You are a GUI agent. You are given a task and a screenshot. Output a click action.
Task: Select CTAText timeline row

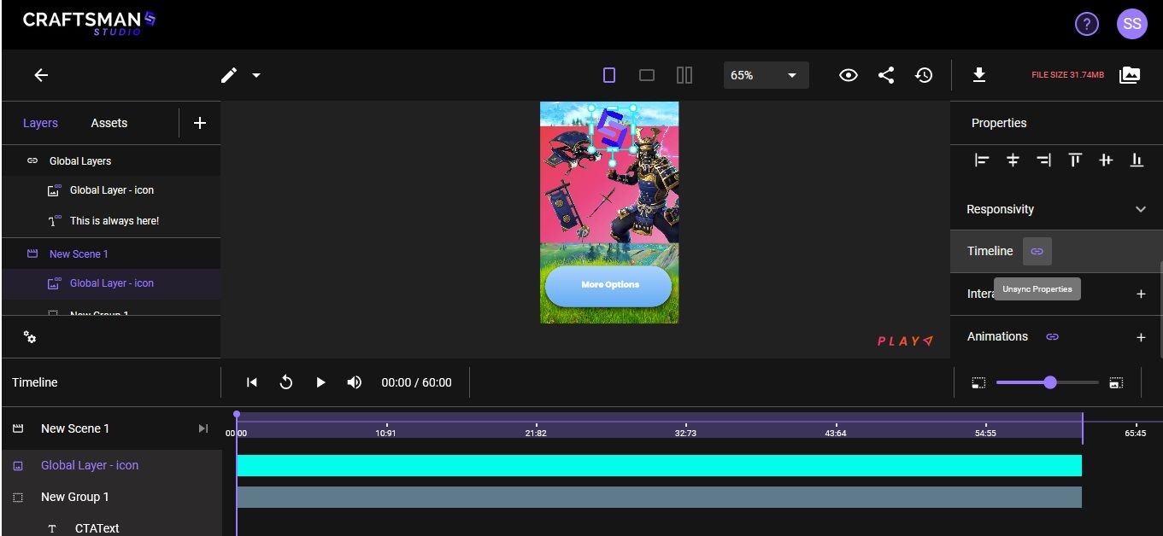coord(111,528)
